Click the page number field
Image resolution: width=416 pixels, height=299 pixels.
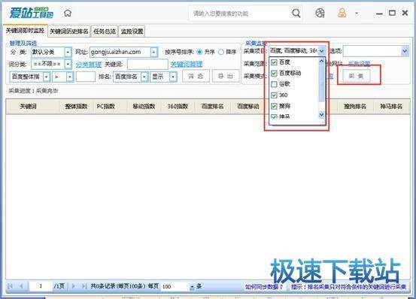click(41, 286)
